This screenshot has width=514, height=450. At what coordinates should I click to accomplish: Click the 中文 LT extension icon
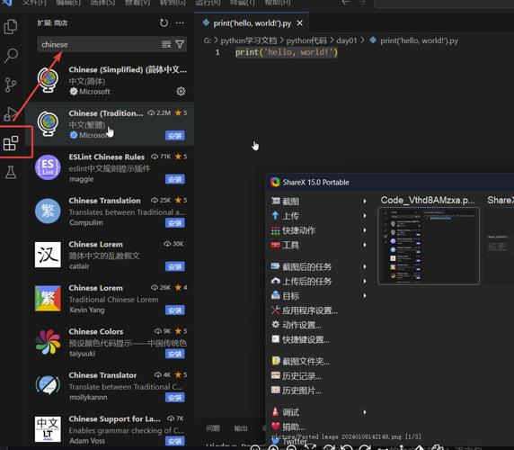click(48, 429)
